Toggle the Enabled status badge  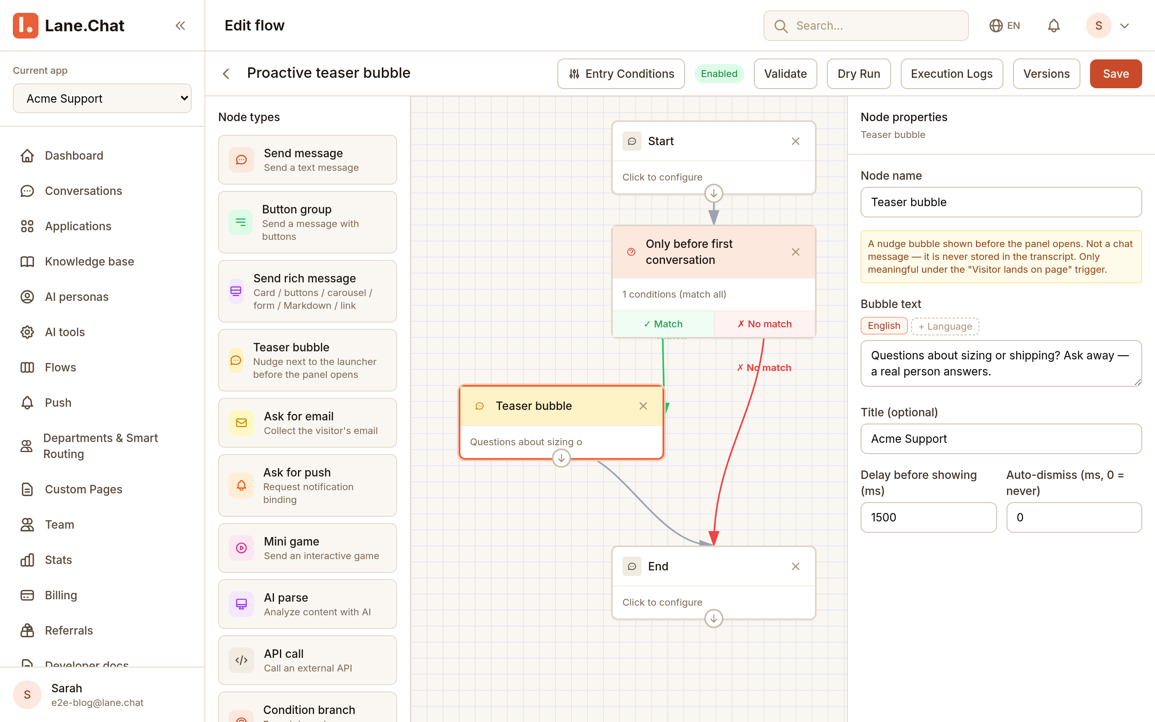pos(719,73)
